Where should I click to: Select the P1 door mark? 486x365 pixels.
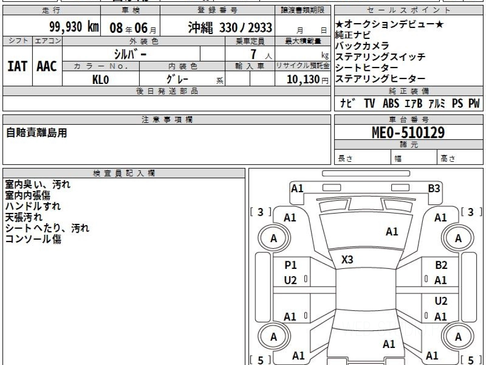pos(290,265)
